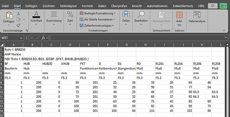This screenshot has height=117, width=230.
Task: Select the 'HUB2D' header cell
Action: point(51,64)
